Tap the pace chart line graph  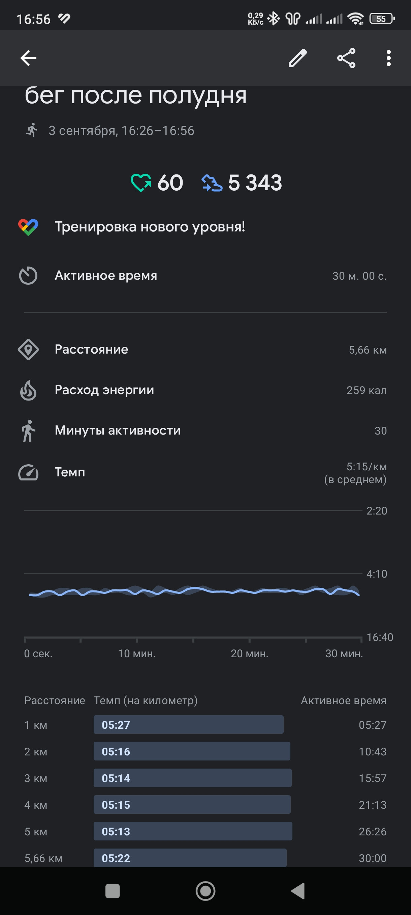tap(194, 591)
